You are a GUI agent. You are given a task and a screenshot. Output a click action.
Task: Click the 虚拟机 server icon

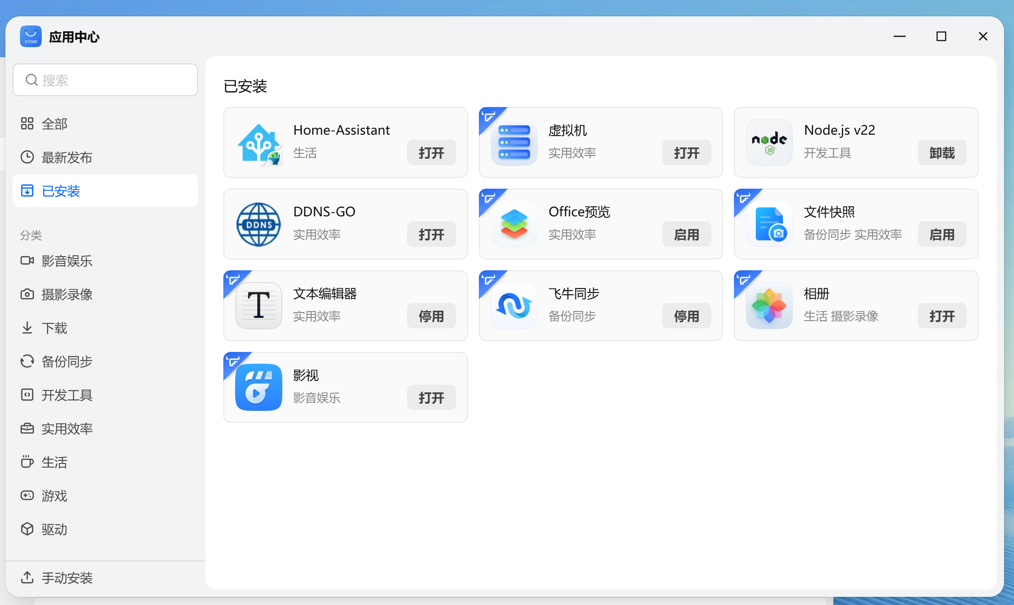click(514, 142)
